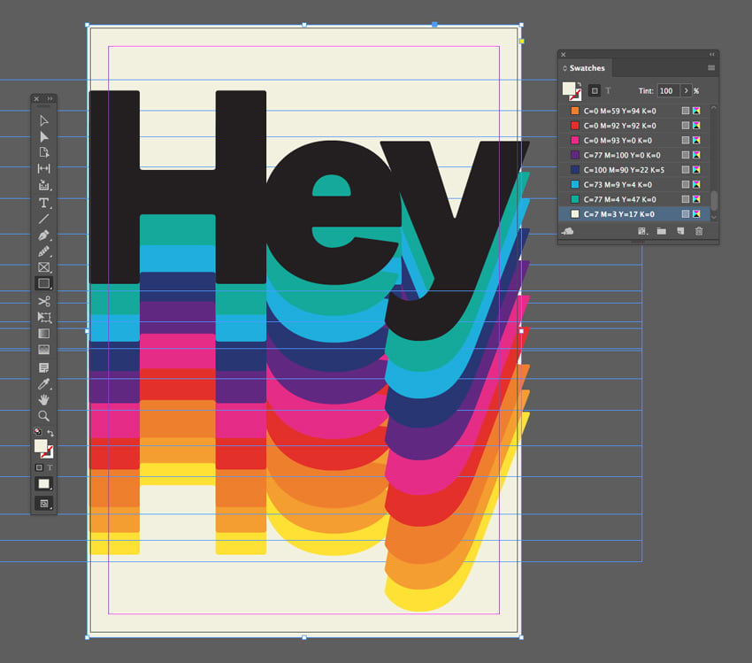
Task: Select the Selection tool (hollow arrow)
Action: tap(43, 120)
